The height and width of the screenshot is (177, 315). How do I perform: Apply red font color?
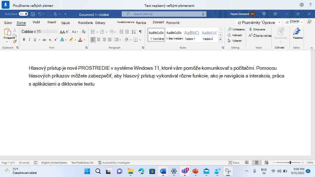pyautogui.click(x=80, y=40)
